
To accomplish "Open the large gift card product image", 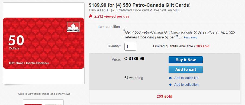I will tap(44, 43).
